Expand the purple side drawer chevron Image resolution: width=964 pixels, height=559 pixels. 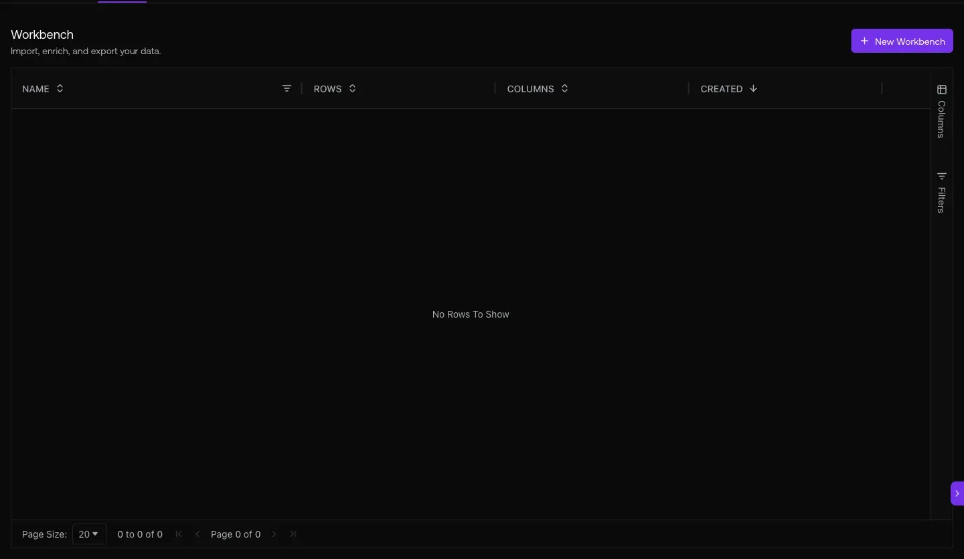tap(957, 493)
